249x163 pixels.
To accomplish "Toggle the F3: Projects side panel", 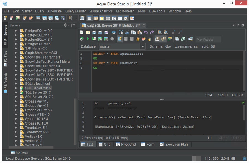I will point(5,82).
